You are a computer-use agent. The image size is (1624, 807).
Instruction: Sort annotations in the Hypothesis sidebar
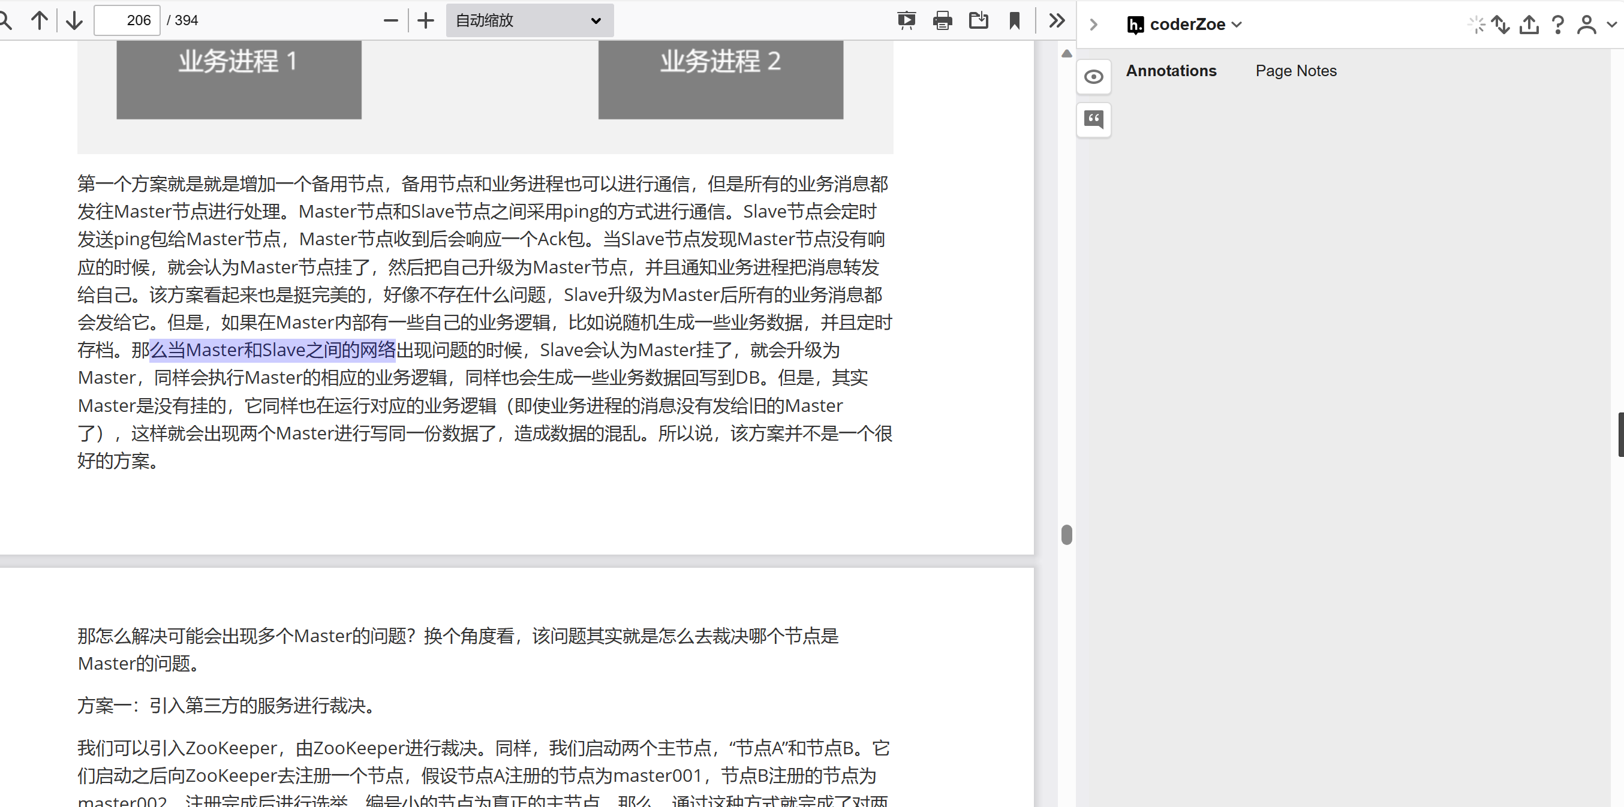pyautogui.click(x=1501, y=25)
